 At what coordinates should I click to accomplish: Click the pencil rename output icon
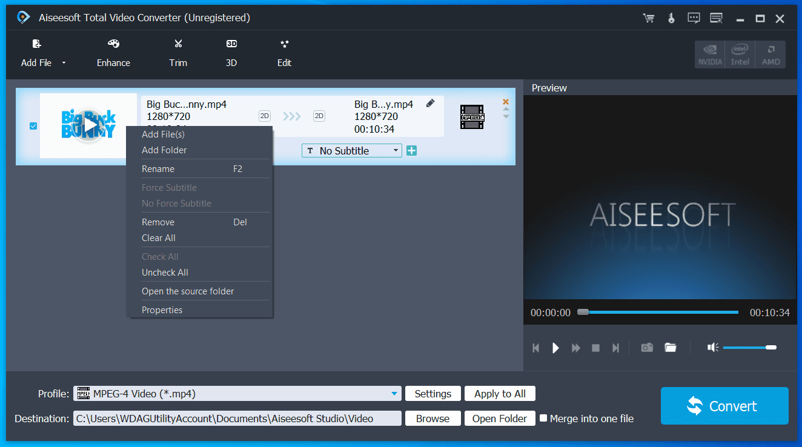click(x=431, y=104)
